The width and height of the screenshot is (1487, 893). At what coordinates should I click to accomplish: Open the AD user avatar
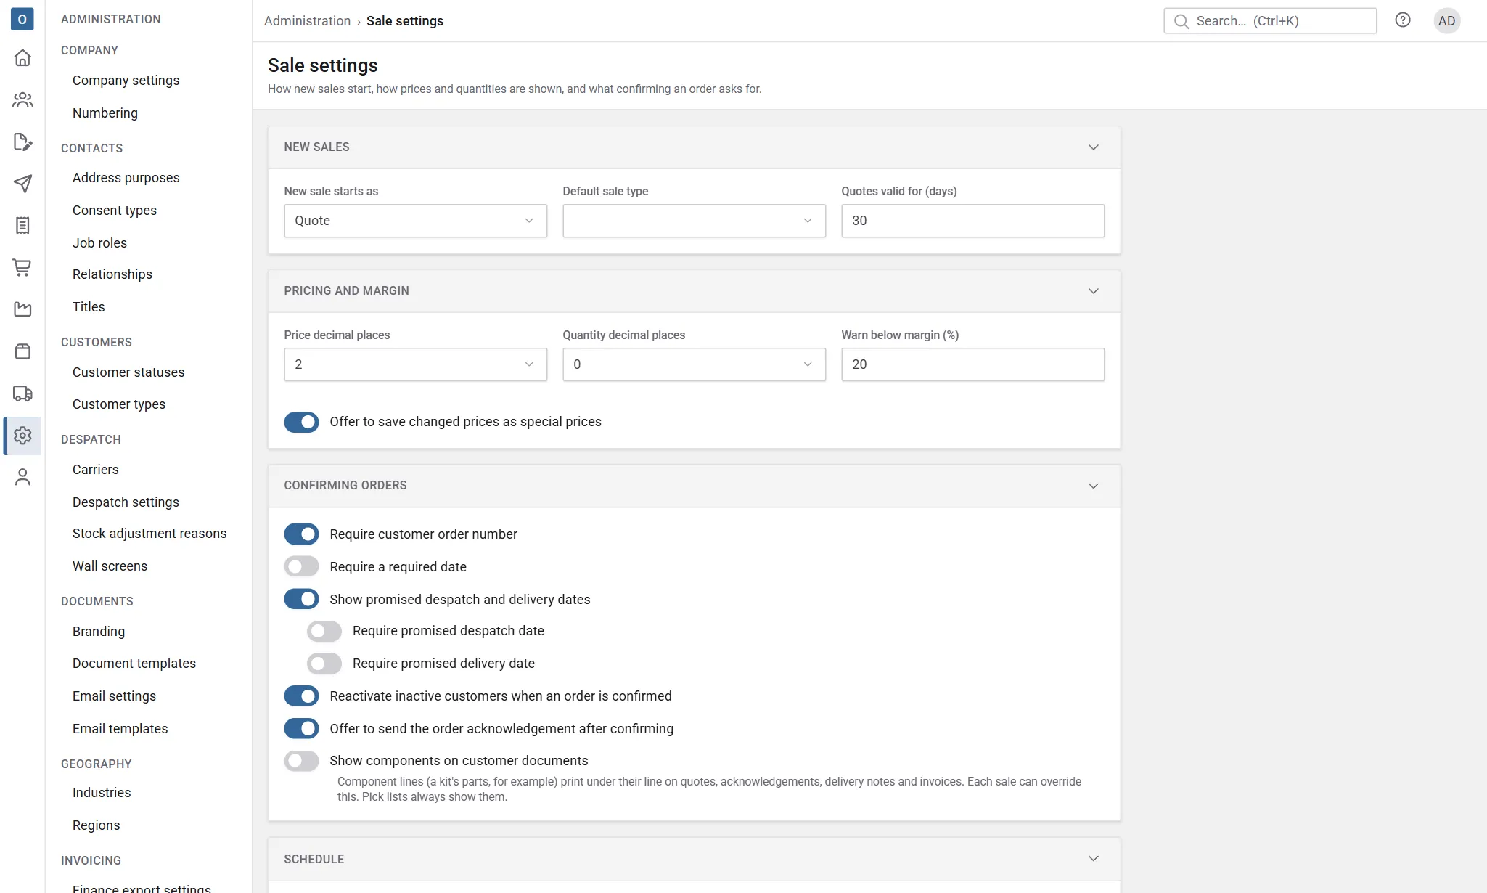coord(1446,20)
